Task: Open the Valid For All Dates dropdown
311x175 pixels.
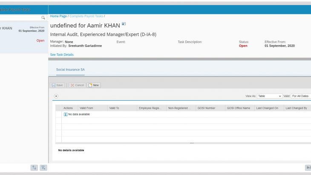Action: pos(301,96)
